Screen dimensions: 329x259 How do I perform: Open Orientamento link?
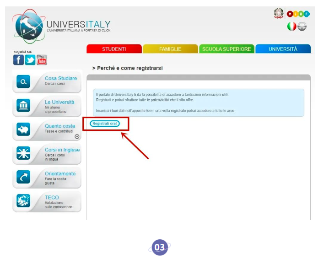point(60,173)
